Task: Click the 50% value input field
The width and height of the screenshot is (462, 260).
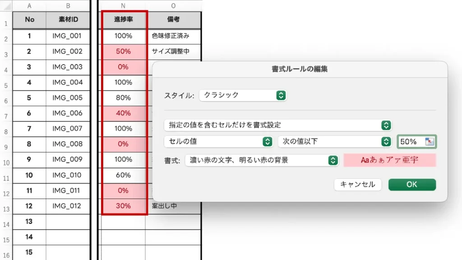Action: tap(411, 142)
